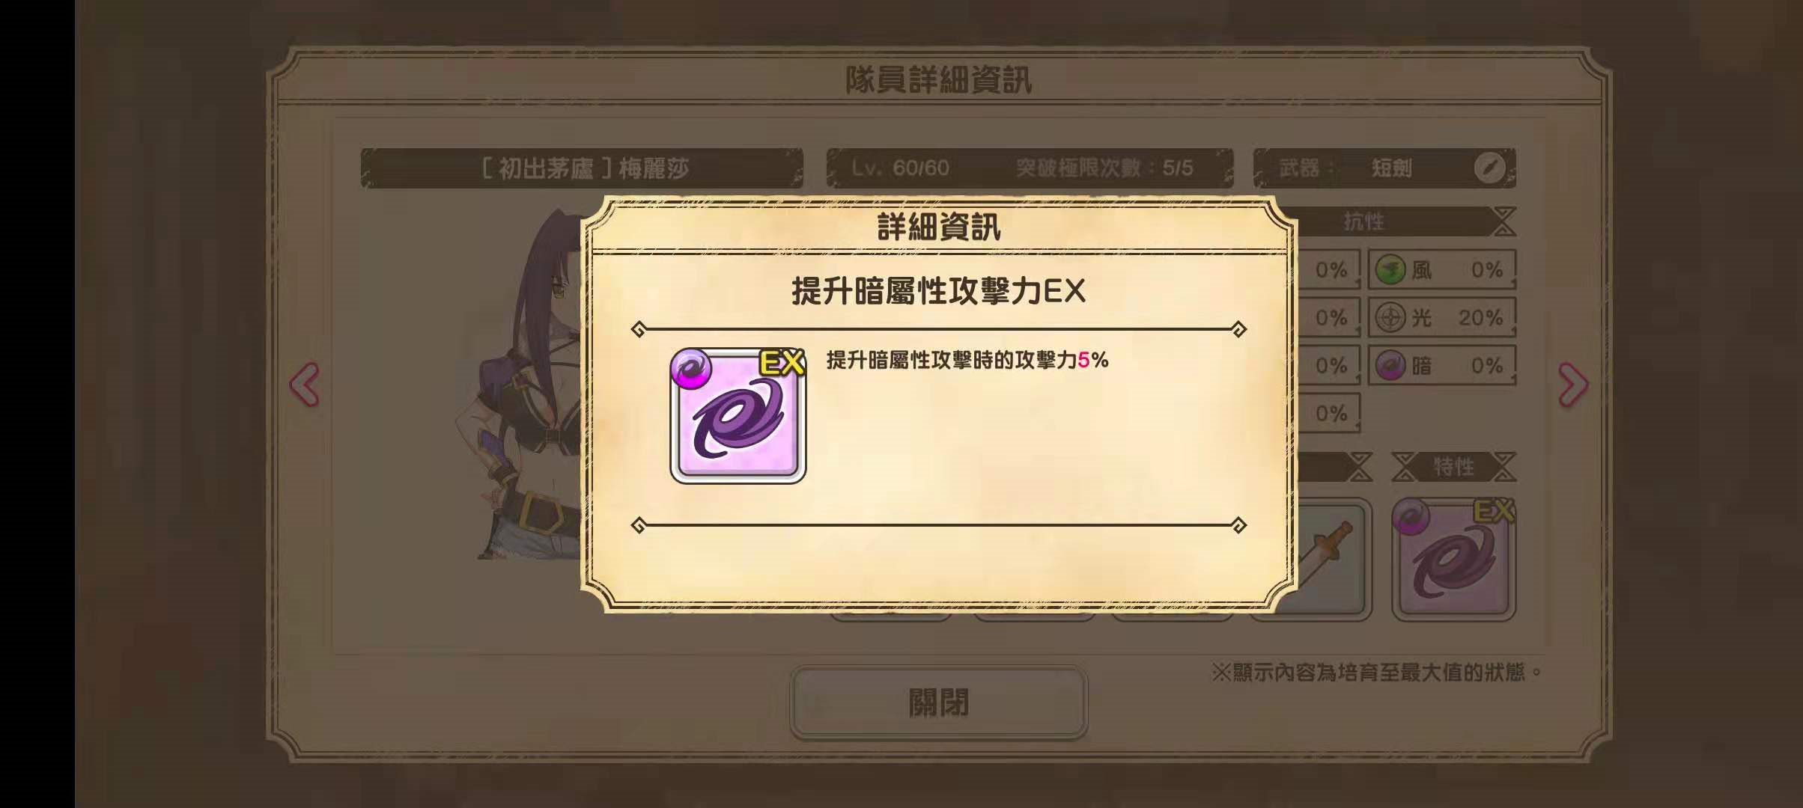The width and height of the screenshot is (1803, 808).
Task: Select the dark element resistance icon
Action: point(1390,365)
